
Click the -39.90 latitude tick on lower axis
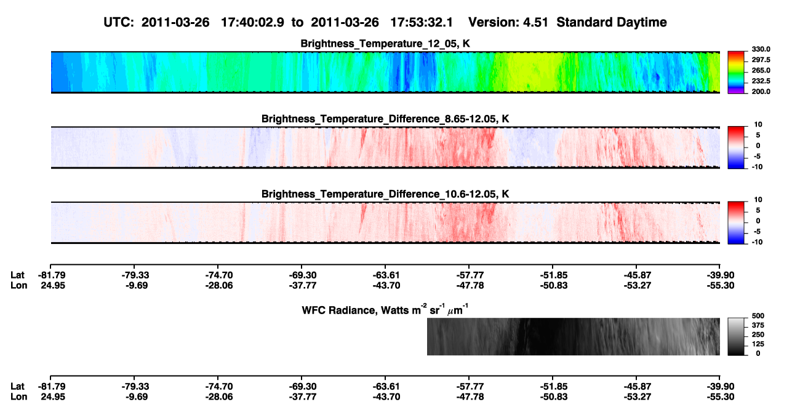coord(719,387)
